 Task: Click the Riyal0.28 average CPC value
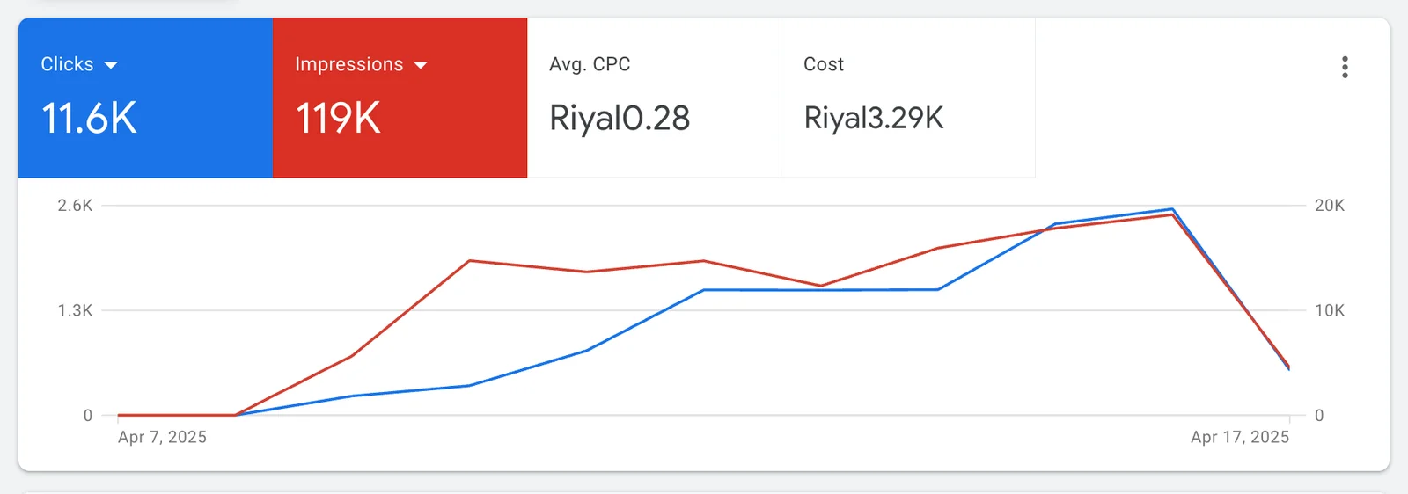pyautogui.click(x=620, y=119)
